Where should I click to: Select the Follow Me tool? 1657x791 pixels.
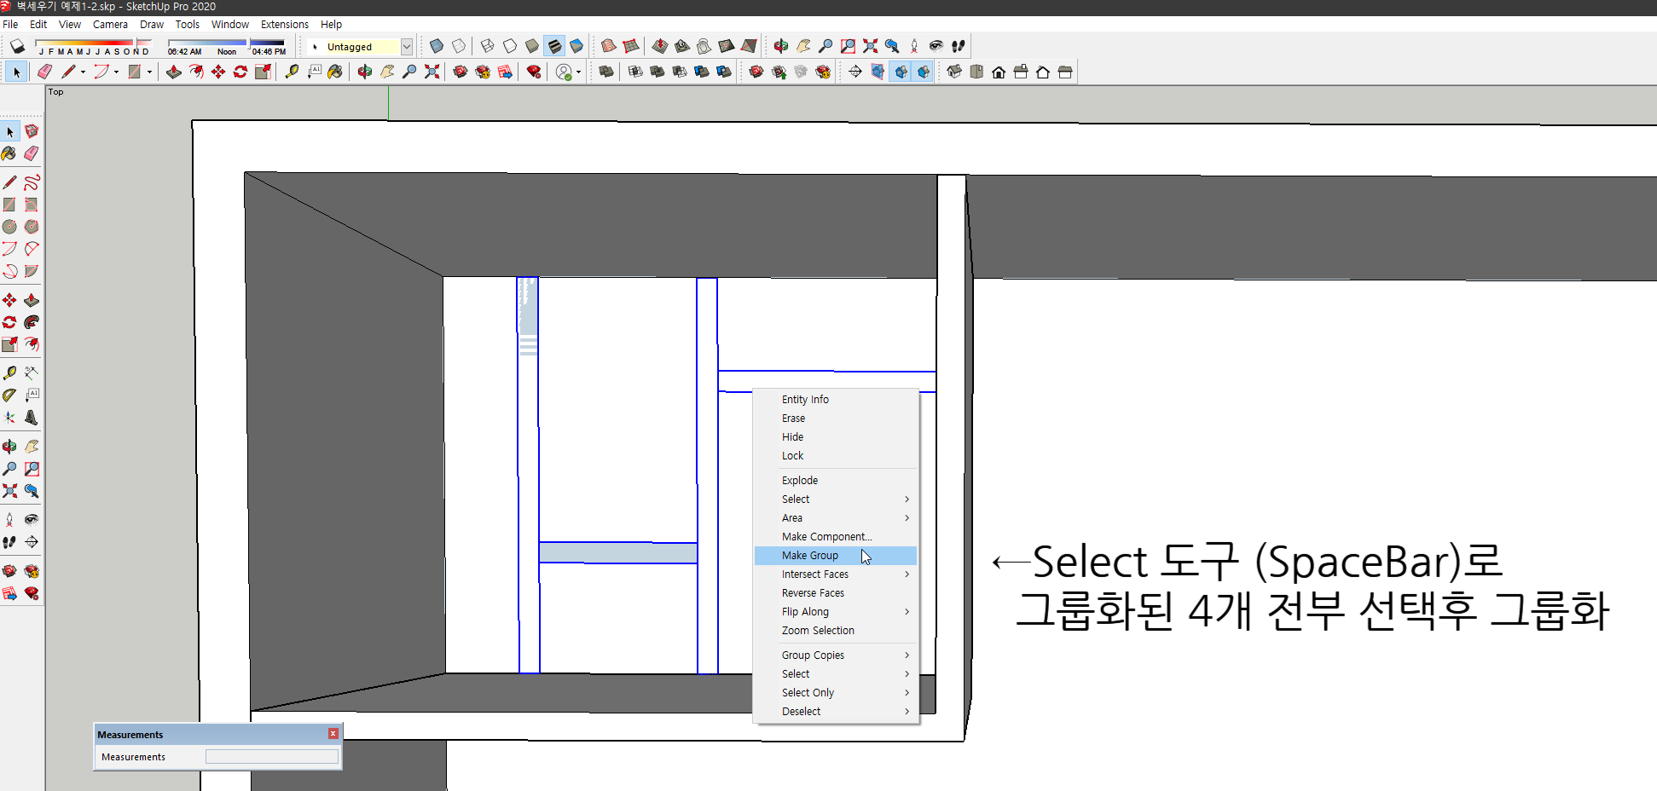32,322
